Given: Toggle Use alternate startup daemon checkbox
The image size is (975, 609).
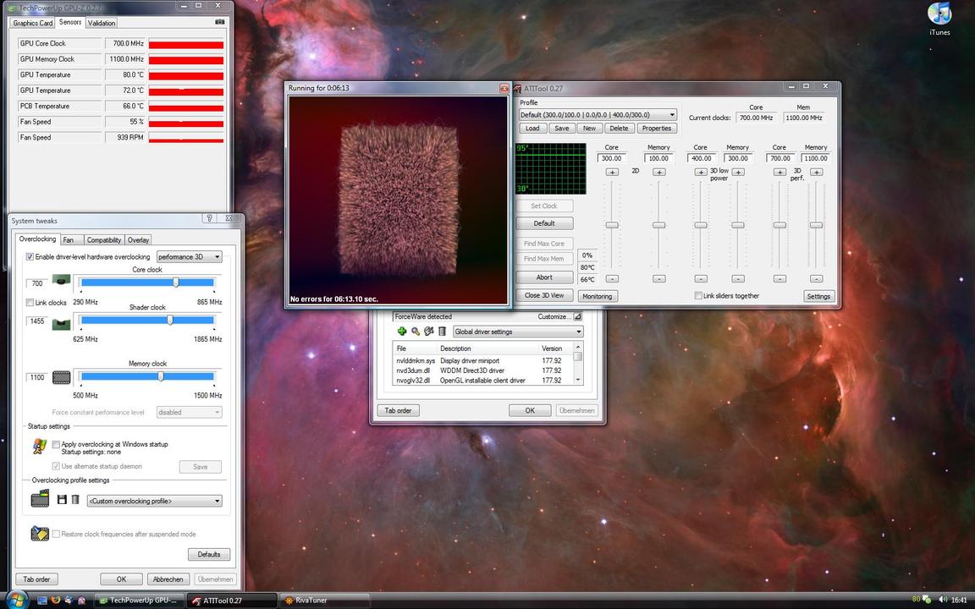Looking at the screenshot, I should [56, 466].
